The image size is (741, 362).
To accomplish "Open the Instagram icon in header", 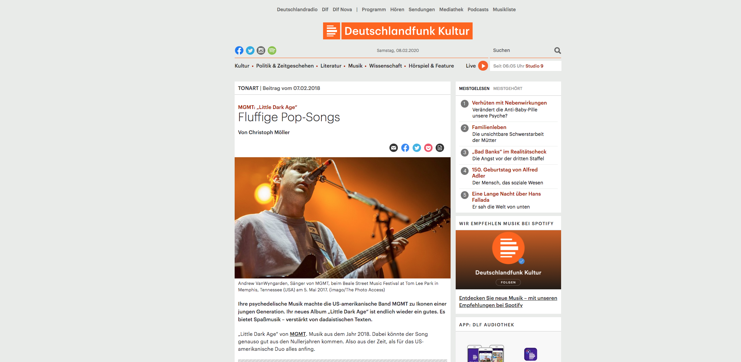I will [261, 51].
